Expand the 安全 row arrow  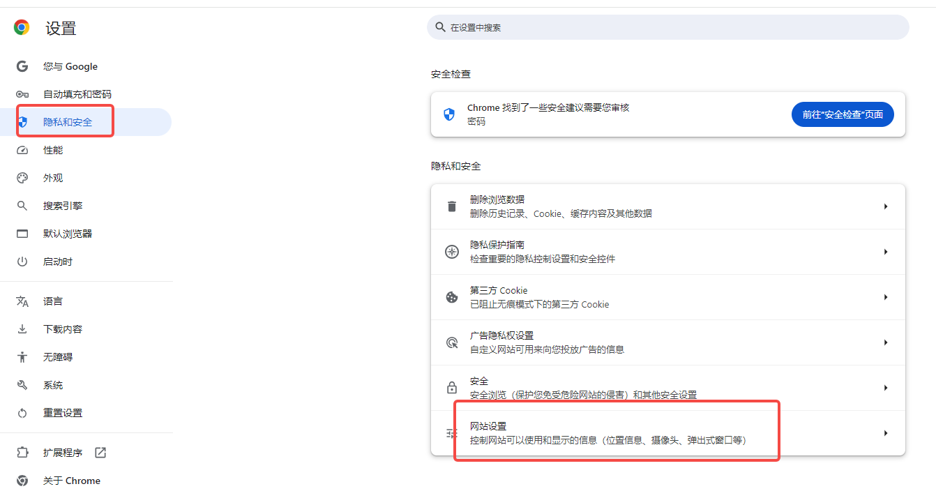(x=886, y=388)
